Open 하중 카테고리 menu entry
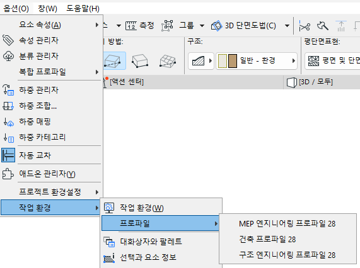Image resolution: width=360 pixels, height=268 pixels. tap(52, 137)
